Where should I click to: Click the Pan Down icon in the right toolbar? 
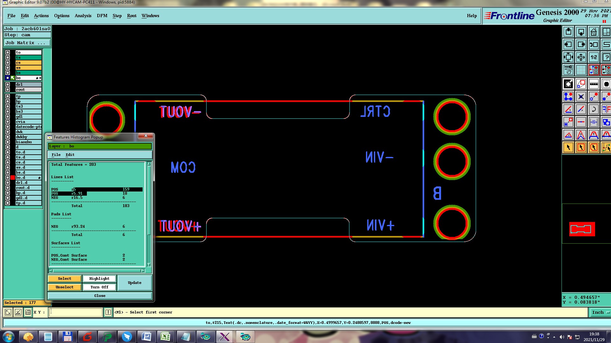coord(581,32)
